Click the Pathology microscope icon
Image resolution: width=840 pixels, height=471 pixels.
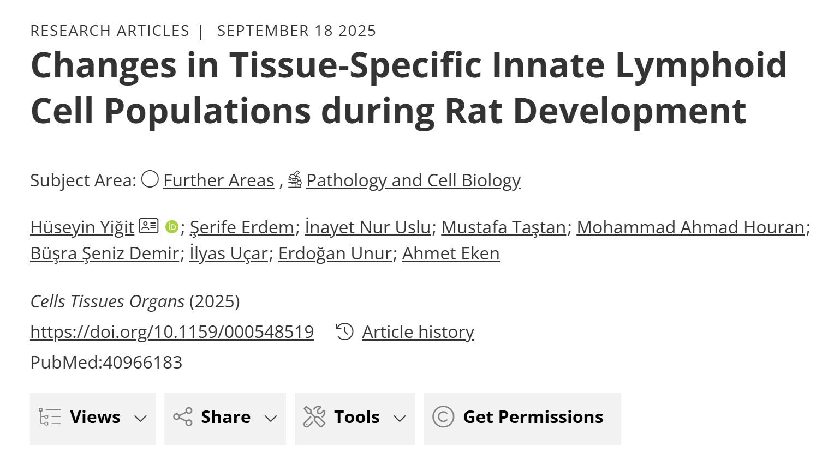[295, 179]
